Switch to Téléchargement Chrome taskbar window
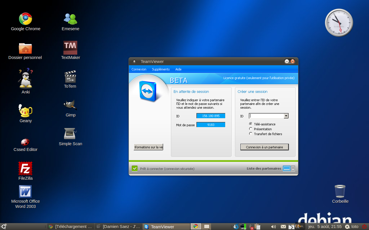This screenshot has height=230, width=369. (70, 227)
